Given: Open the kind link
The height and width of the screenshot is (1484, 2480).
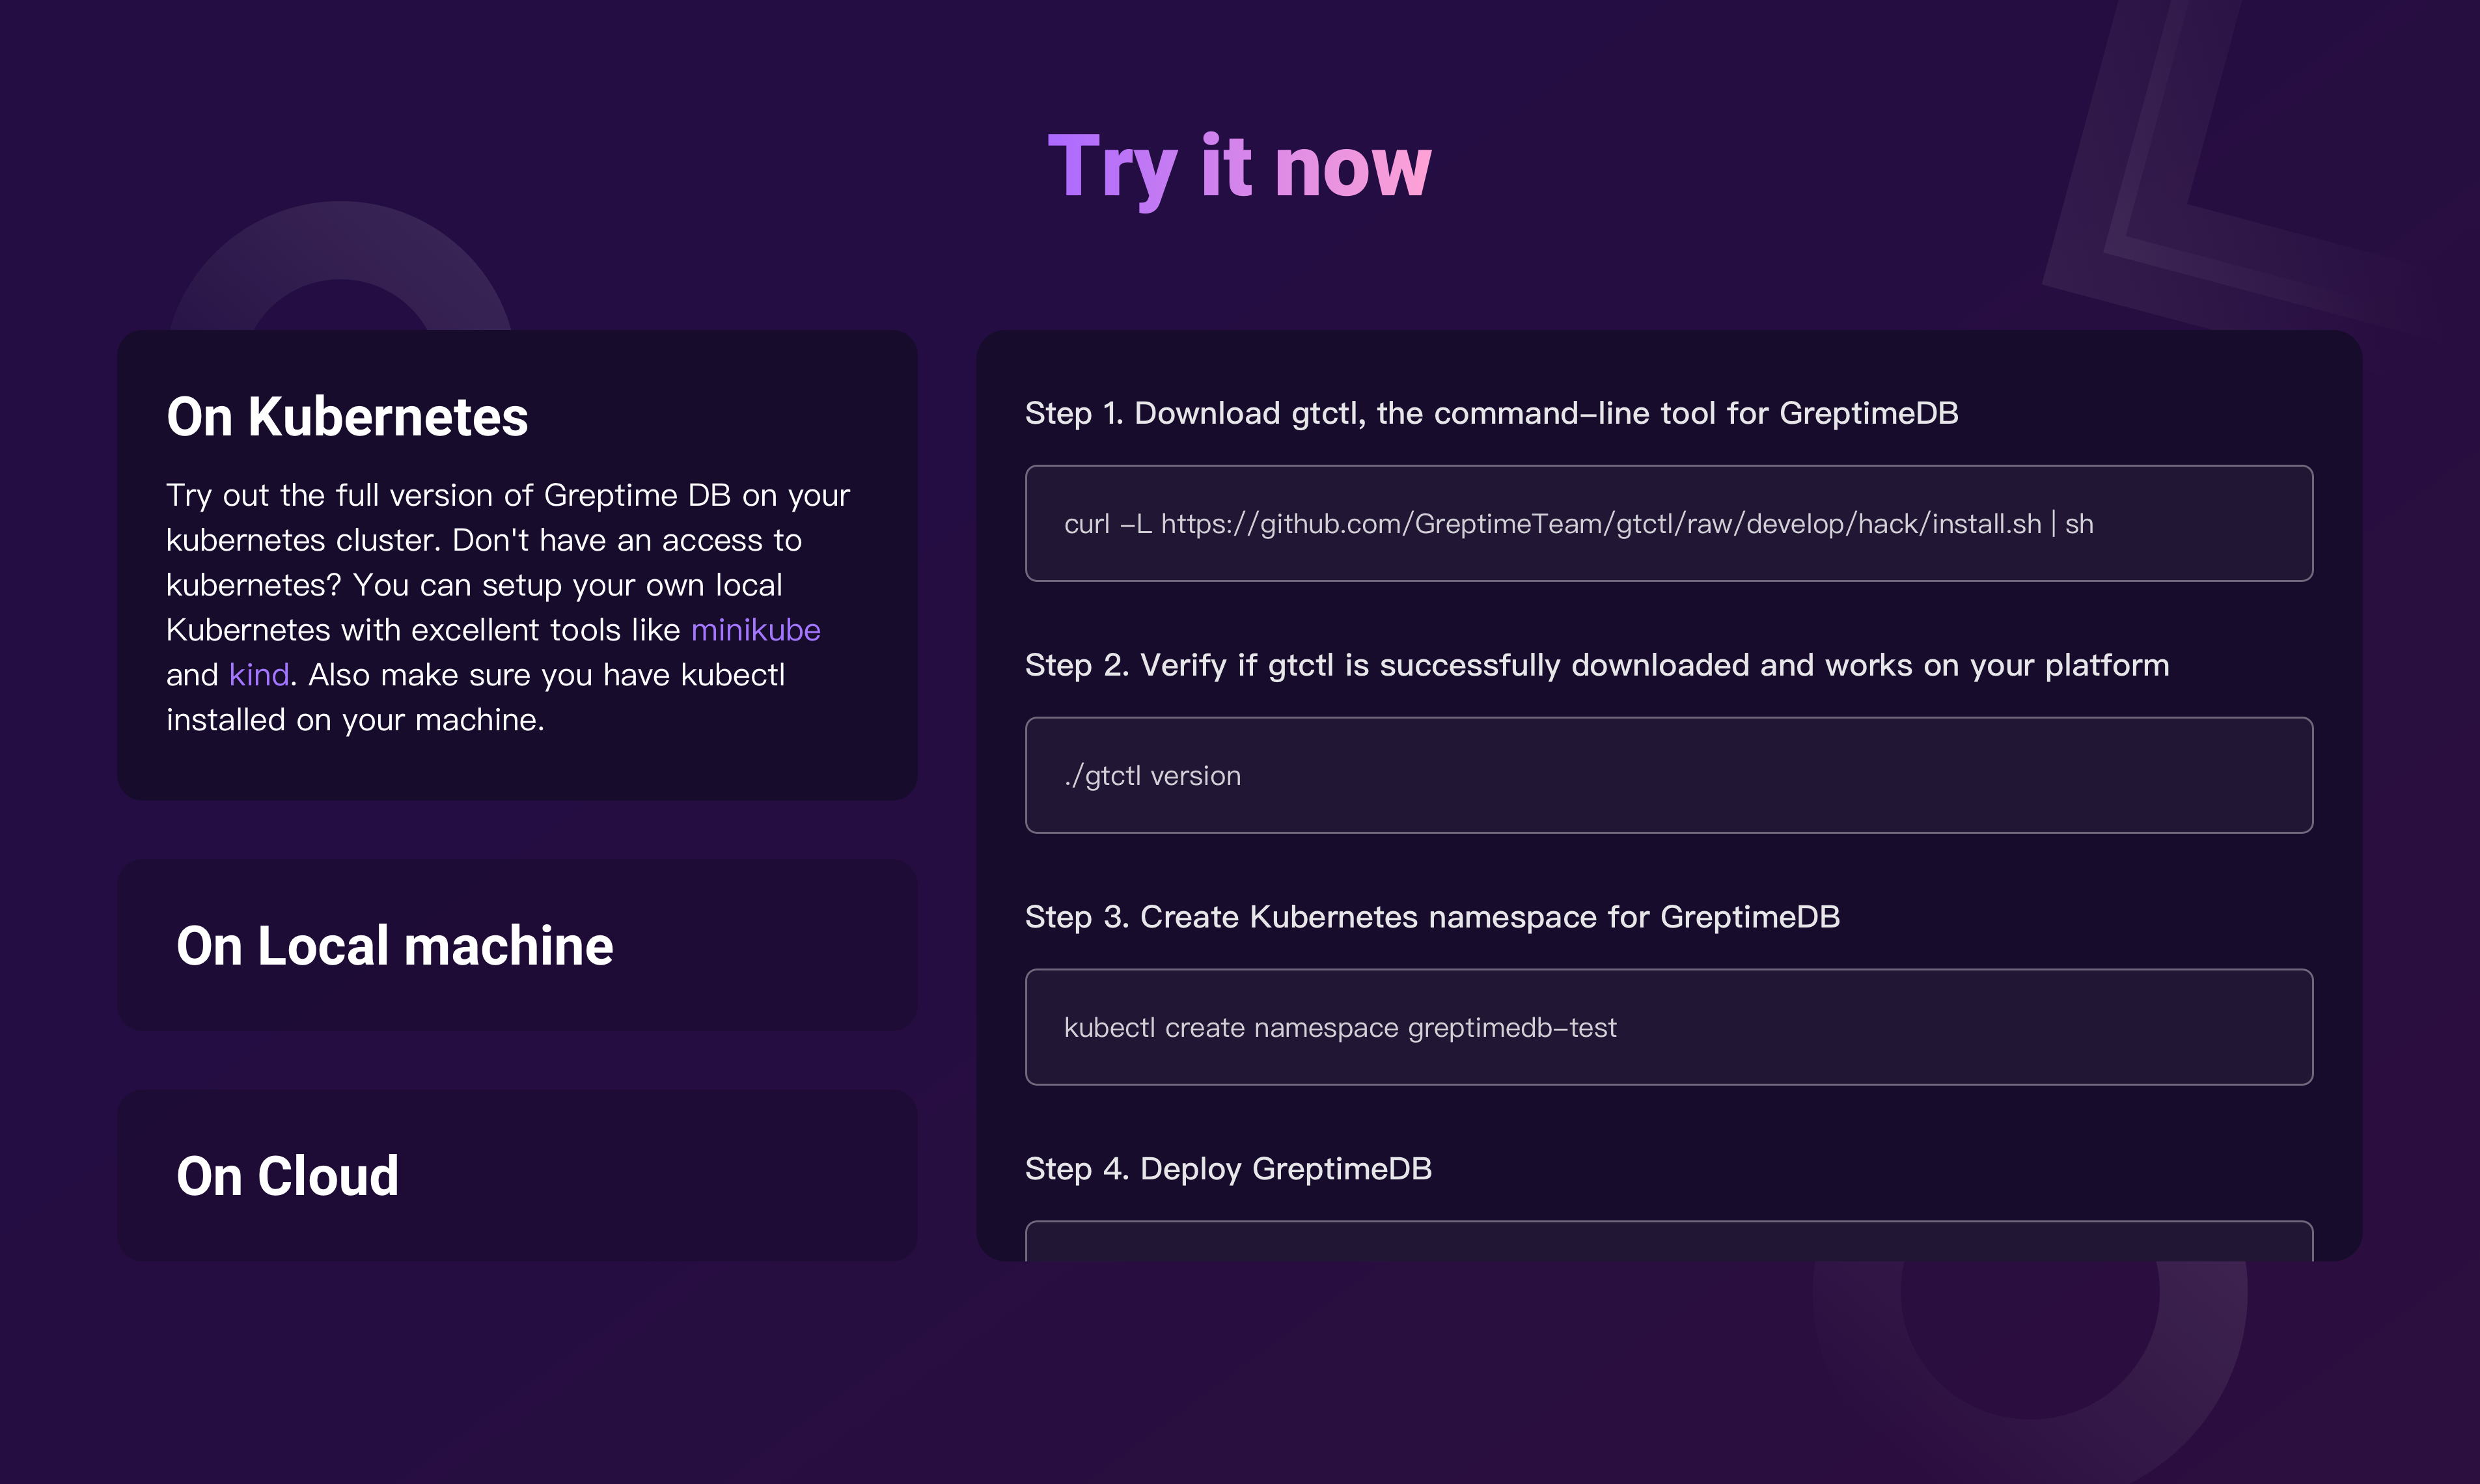Looking at the screenshot, I should point(259,675).
